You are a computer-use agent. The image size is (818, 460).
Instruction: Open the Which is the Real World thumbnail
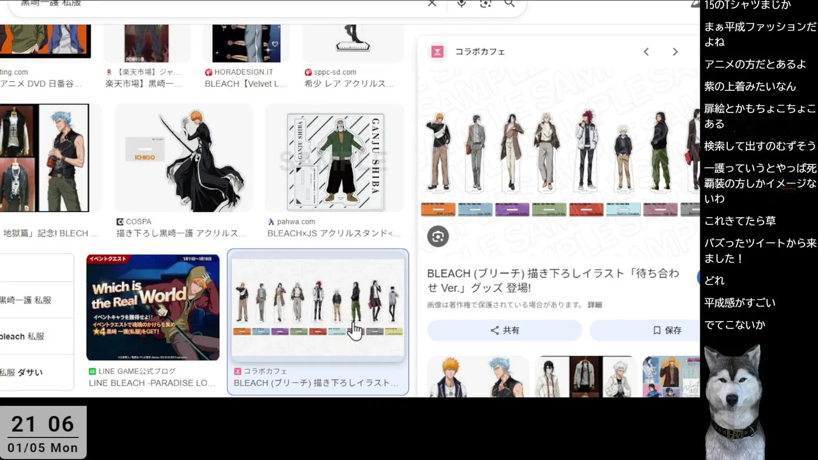click(153, 307)
